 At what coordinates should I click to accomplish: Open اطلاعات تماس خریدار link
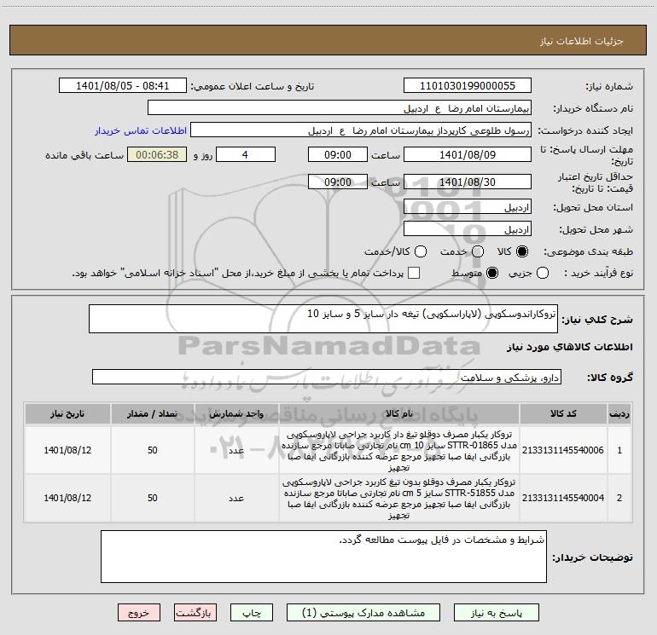tap(141, 130)
